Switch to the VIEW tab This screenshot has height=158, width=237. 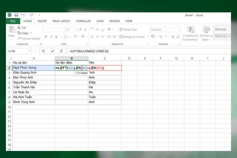[129, 21]
